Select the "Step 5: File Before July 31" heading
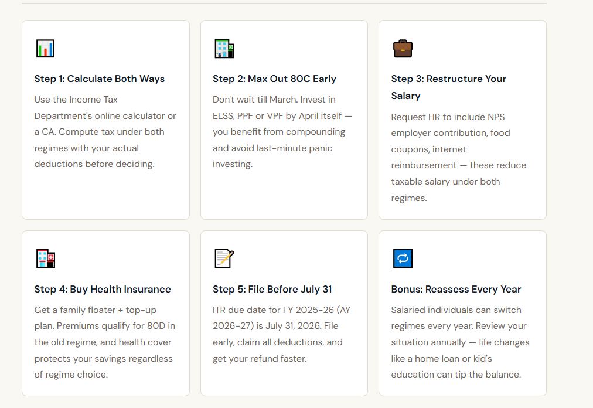 [272, 290]
